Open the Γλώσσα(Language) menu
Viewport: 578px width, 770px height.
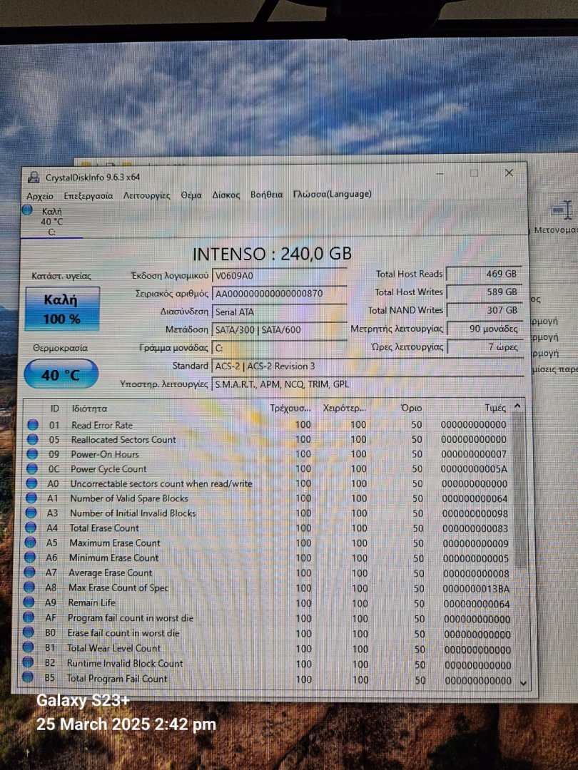pyautogui.click(x=333, y=194)
